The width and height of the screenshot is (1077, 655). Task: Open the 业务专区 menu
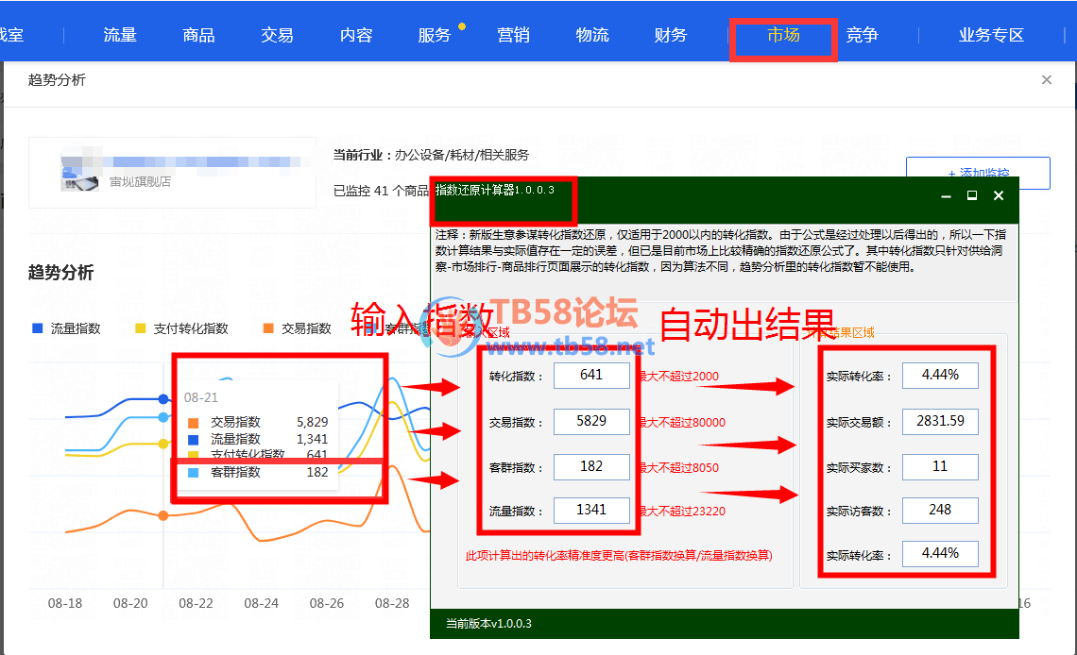pyautogui.click(x=991, y=36)
